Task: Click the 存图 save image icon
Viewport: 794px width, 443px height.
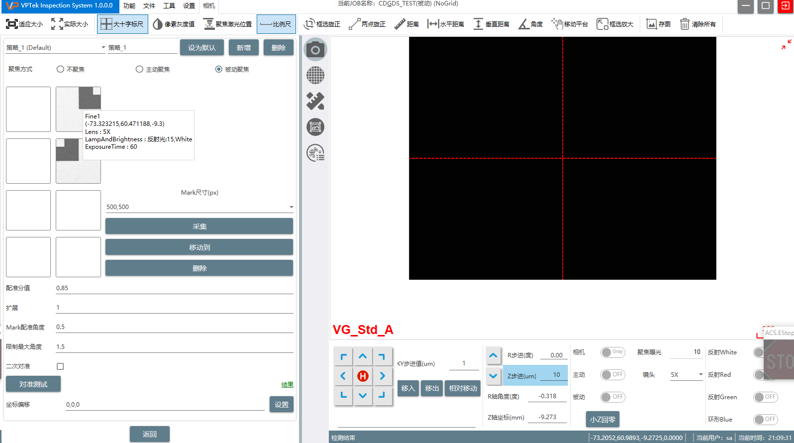Action: pos(658,24)
